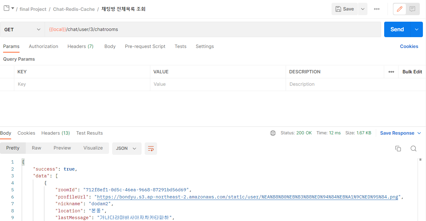
Task: Click the Status 200 OK text
Action: [x=296, y=133]
